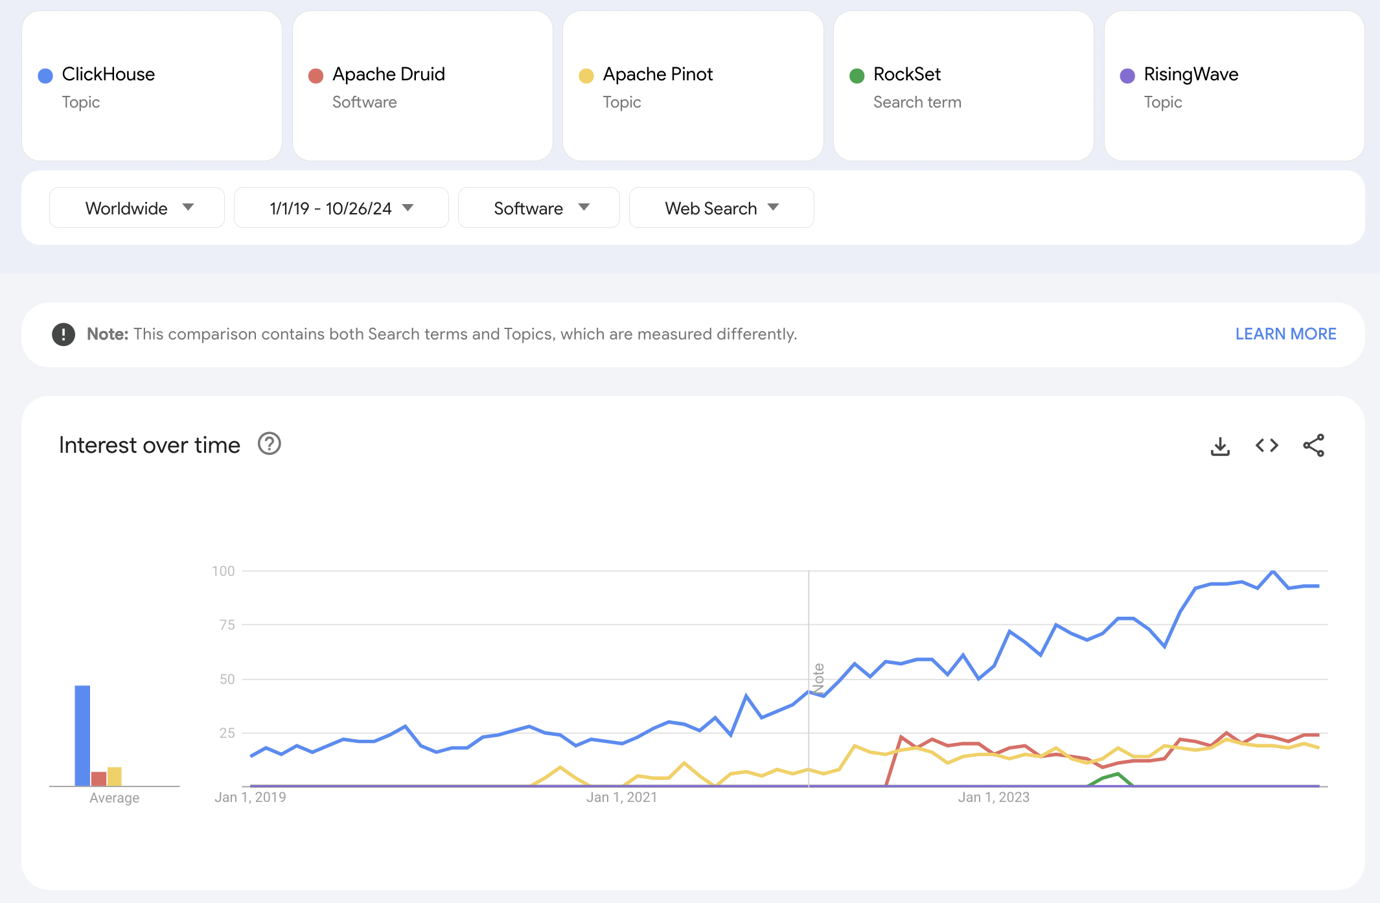Select the ClickHouse term card
1380x903 pixels.
(x=152, y=86)
